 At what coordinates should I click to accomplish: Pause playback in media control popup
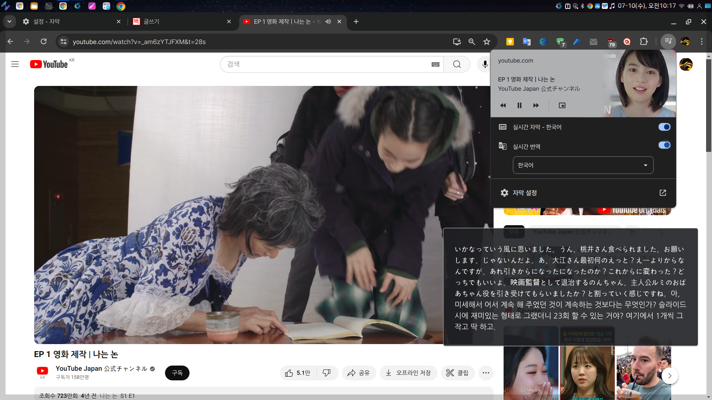pyautogui.click(x=520, y=106)
